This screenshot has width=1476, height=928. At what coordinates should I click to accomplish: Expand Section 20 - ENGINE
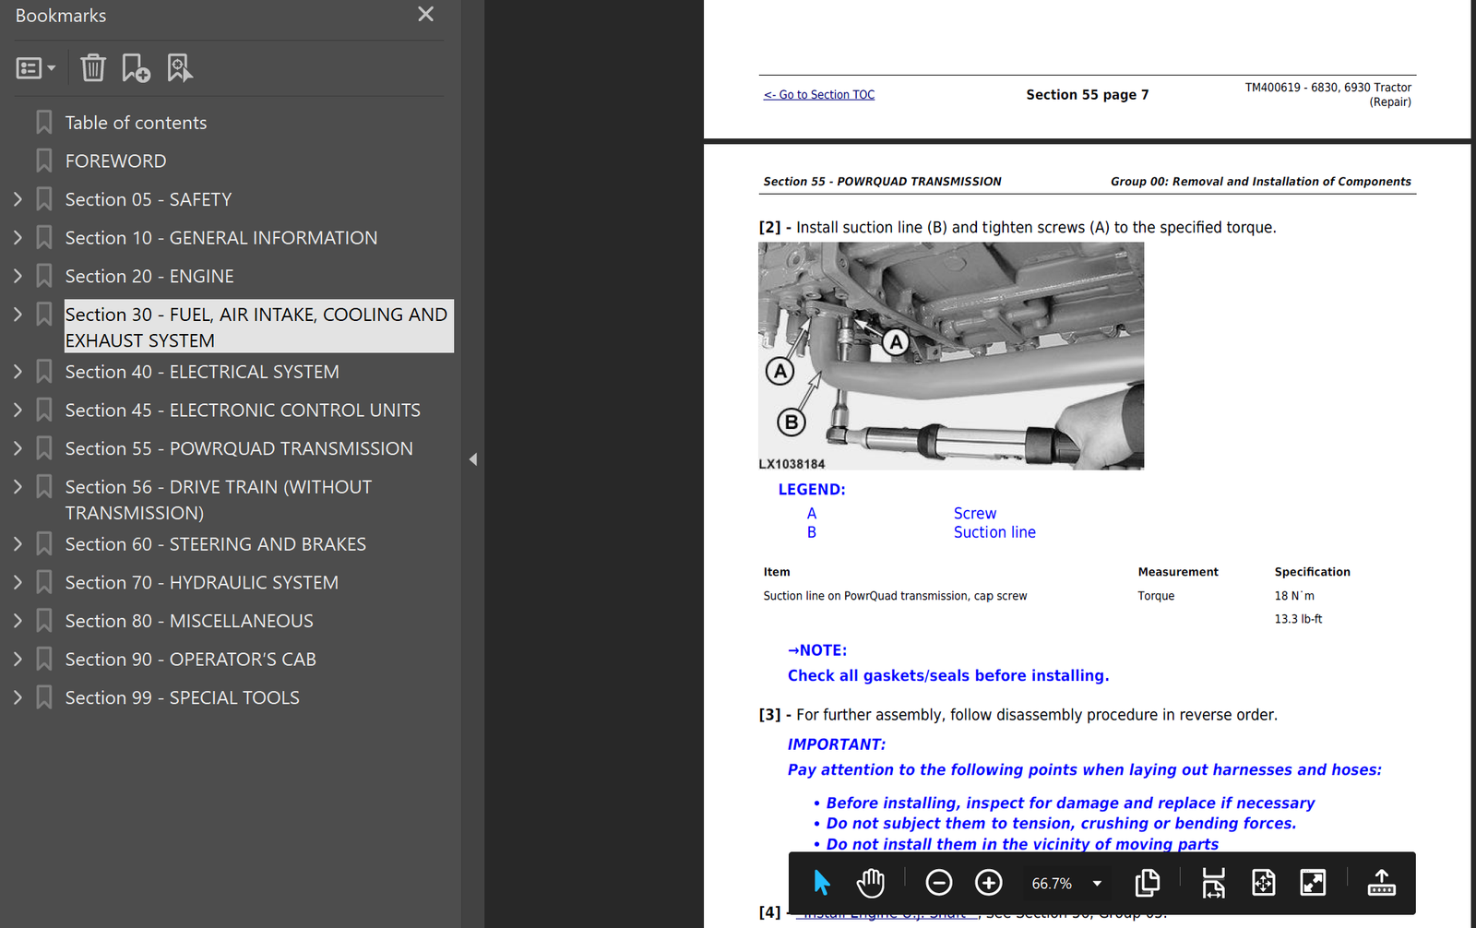(18, 276)
